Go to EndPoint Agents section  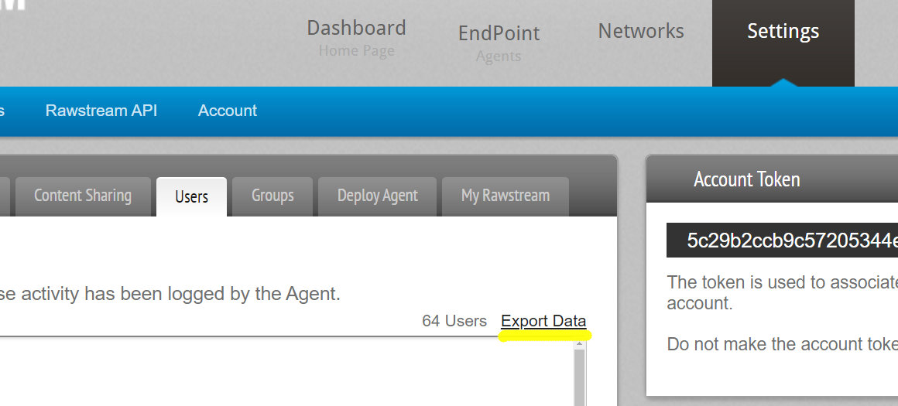click(x=499, y=43)
